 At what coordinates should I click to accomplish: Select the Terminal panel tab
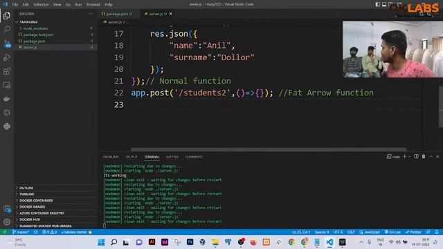pyautogui.click(x=152, y=157)
